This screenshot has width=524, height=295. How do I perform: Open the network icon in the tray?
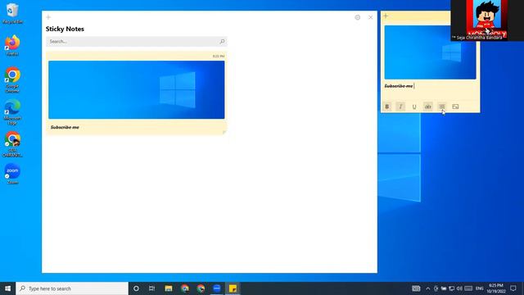451,288
